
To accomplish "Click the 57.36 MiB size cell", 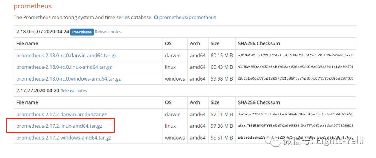I will coord(221,126).
